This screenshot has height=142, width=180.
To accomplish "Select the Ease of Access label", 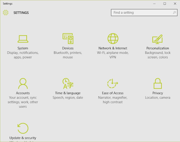I will click(113, 93).
